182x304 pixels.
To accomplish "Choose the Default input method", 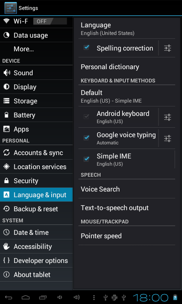I will tap(127, 96).
